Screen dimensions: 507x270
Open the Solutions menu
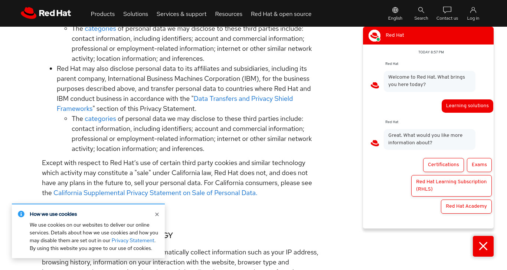click(135, 14)
